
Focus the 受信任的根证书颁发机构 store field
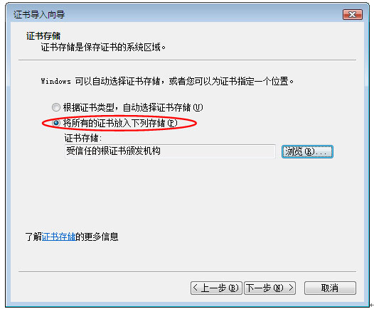point(170,151)
